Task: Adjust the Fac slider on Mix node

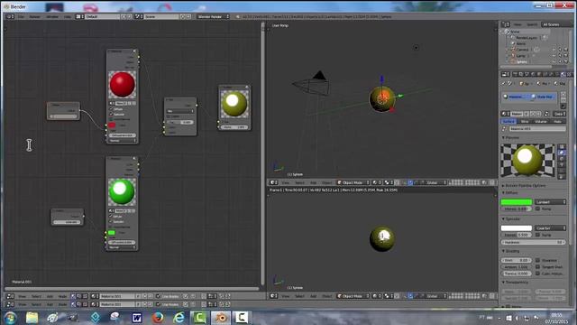Action: 180,122
